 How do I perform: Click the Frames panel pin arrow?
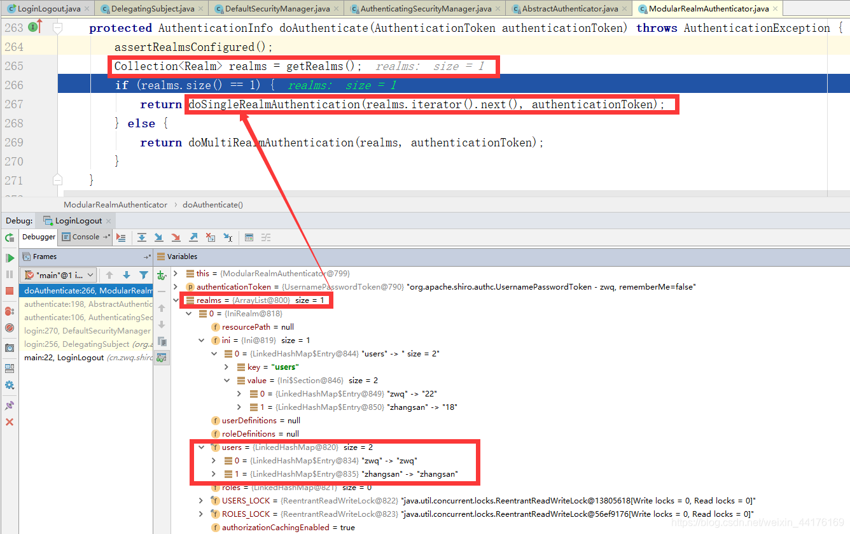[x=148, y=256]
